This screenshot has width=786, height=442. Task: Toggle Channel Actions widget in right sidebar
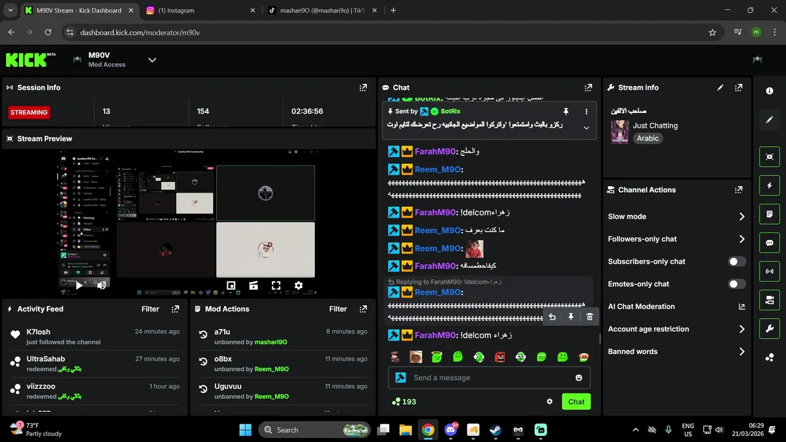[769, 300]
